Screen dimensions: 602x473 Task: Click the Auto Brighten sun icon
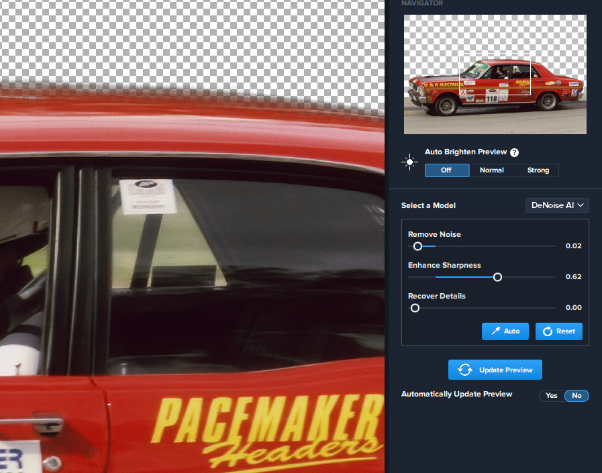coord(409,162)
